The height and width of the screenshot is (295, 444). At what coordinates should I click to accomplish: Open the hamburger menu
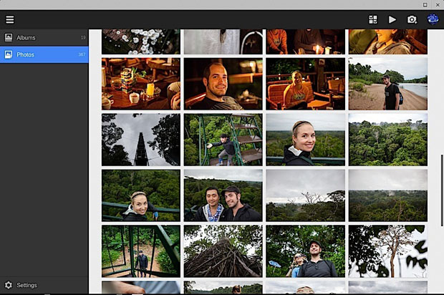click(x=9, y=19)
